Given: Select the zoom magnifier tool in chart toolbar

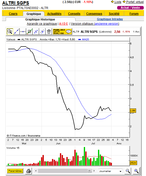Looking at the screenshot, I should [10, 31].
